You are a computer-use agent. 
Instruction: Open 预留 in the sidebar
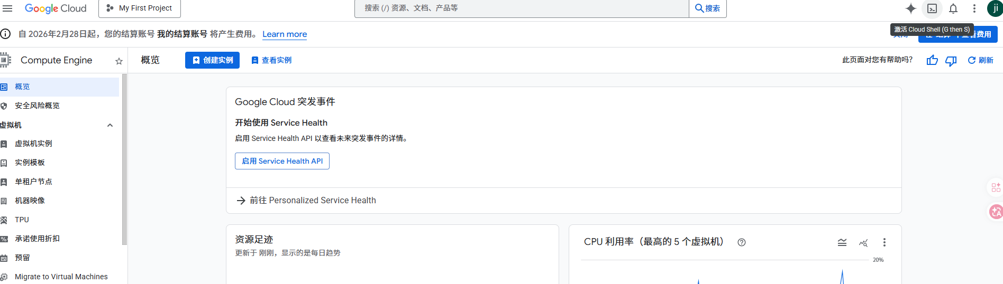coord(59,258)
